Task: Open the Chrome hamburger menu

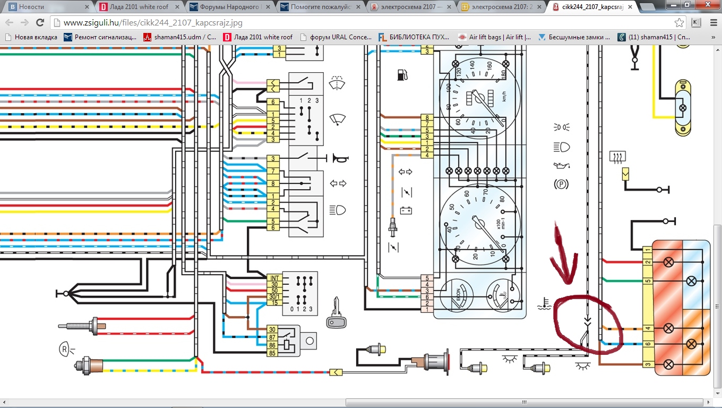Action: click(712, 23)
